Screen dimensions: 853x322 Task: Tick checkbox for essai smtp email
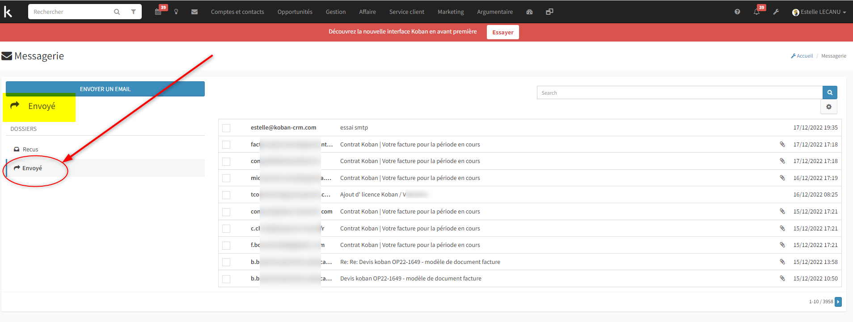(x=226, y=128)
